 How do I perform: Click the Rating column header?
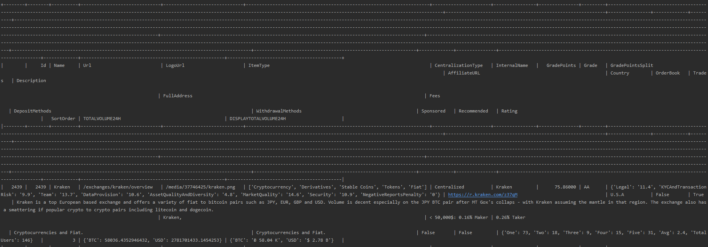509,111
